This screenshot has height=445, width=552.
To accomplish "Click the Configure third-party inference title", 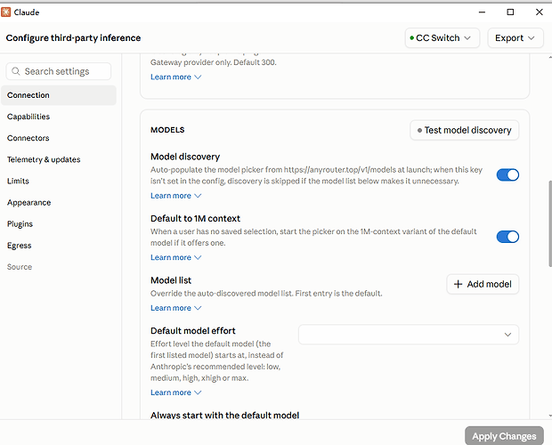I will coord(73,38).
